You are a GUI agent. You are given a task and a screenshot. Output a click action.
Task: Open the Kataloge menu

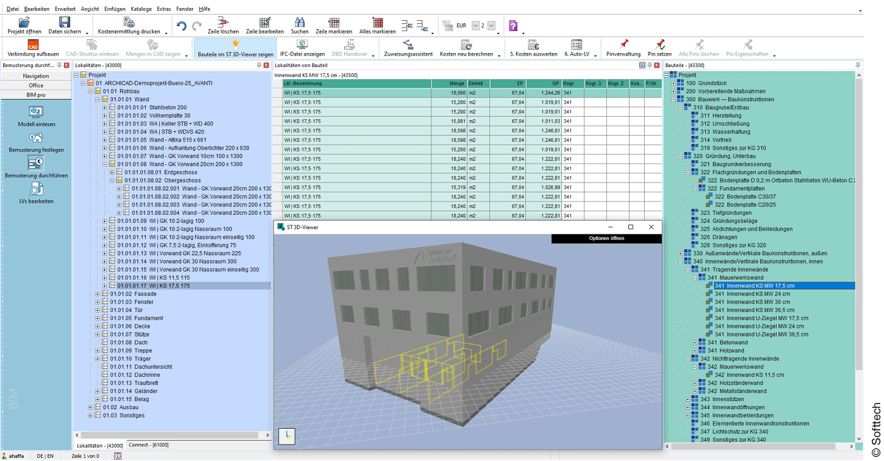click(141, 9)
